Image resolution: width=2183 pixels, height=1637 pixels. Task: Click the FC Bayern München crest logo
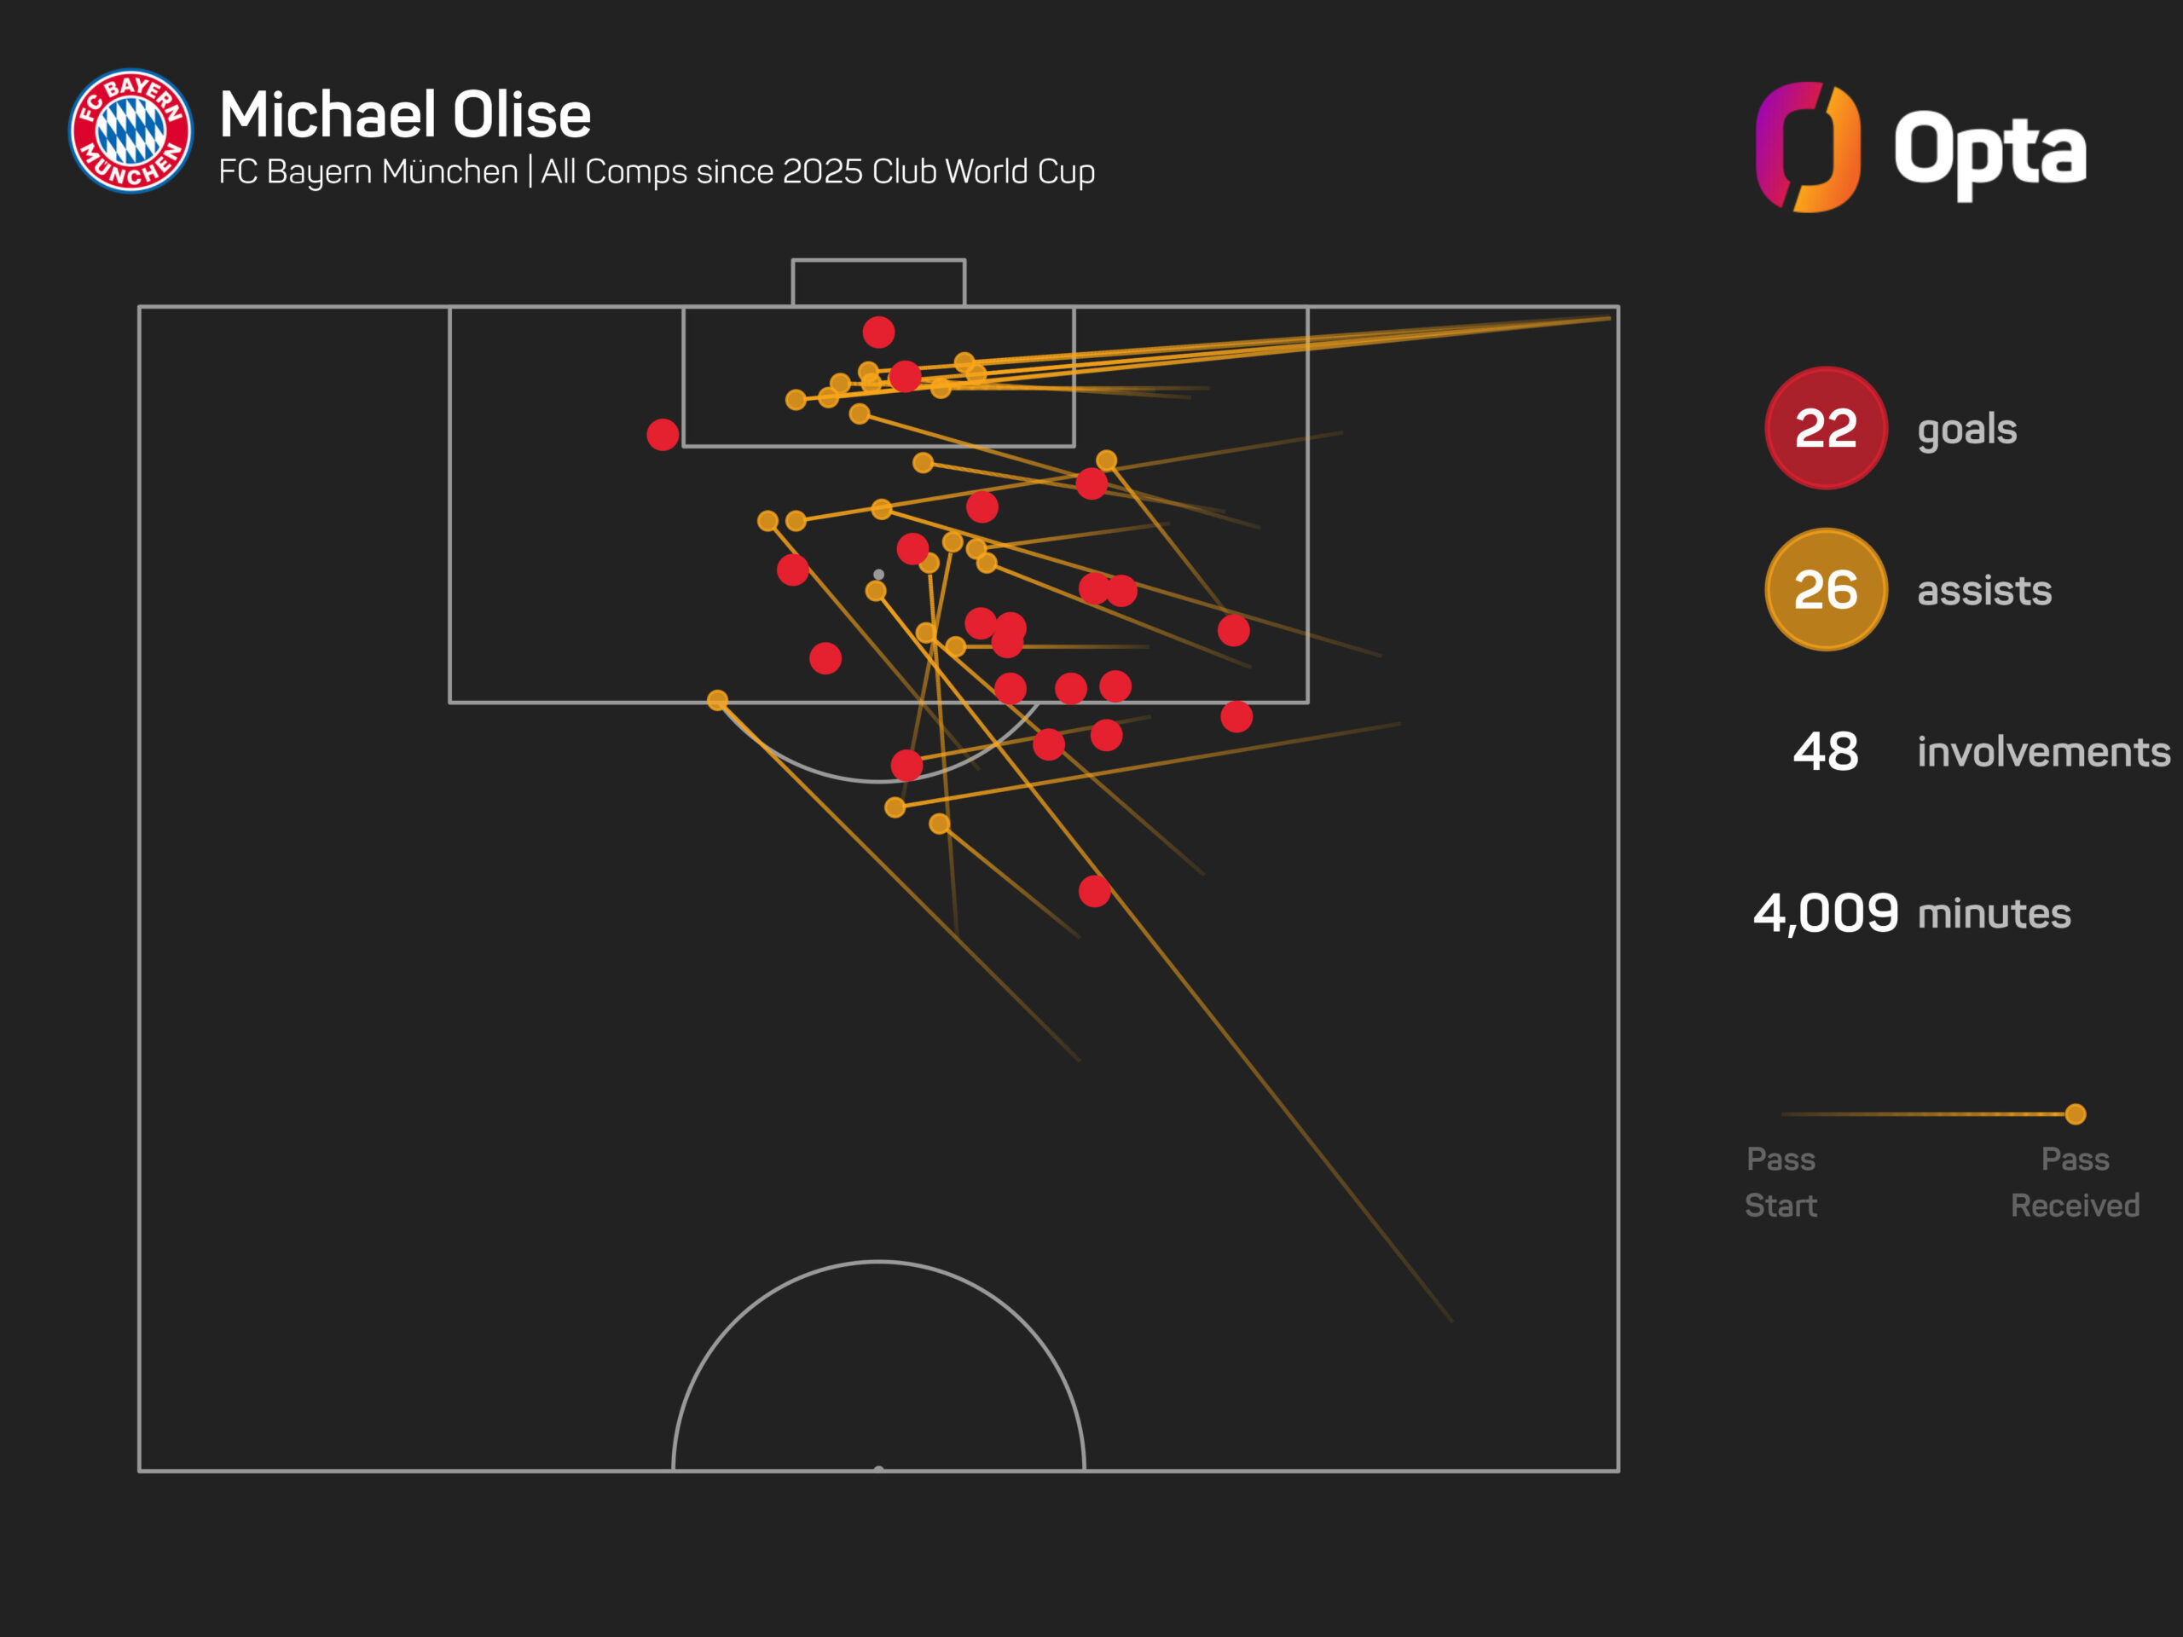pyautogui.click(x=130, y=130)
